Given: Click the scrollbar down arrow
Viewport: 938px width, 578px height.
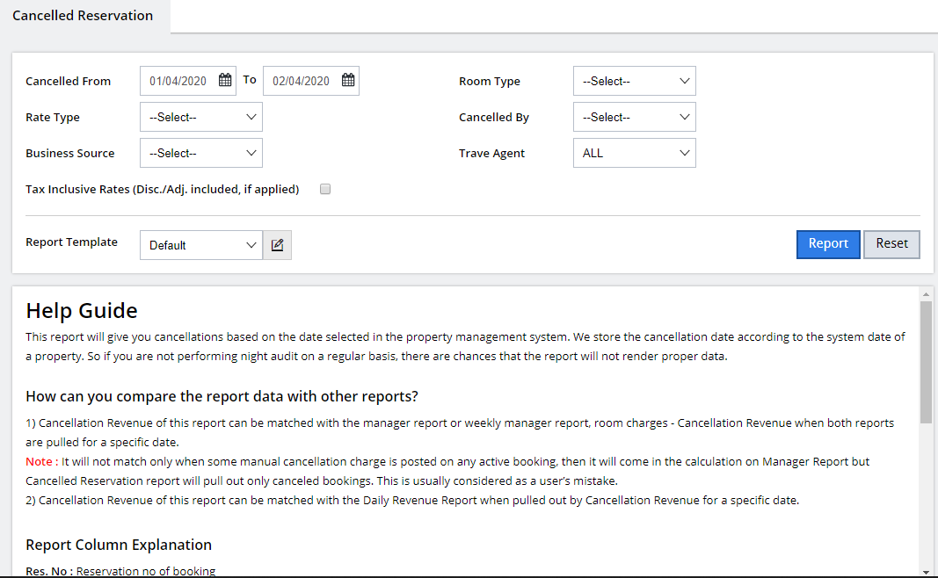Looking at the screenshot, I should pyautogui.click(x=926, y=571).
